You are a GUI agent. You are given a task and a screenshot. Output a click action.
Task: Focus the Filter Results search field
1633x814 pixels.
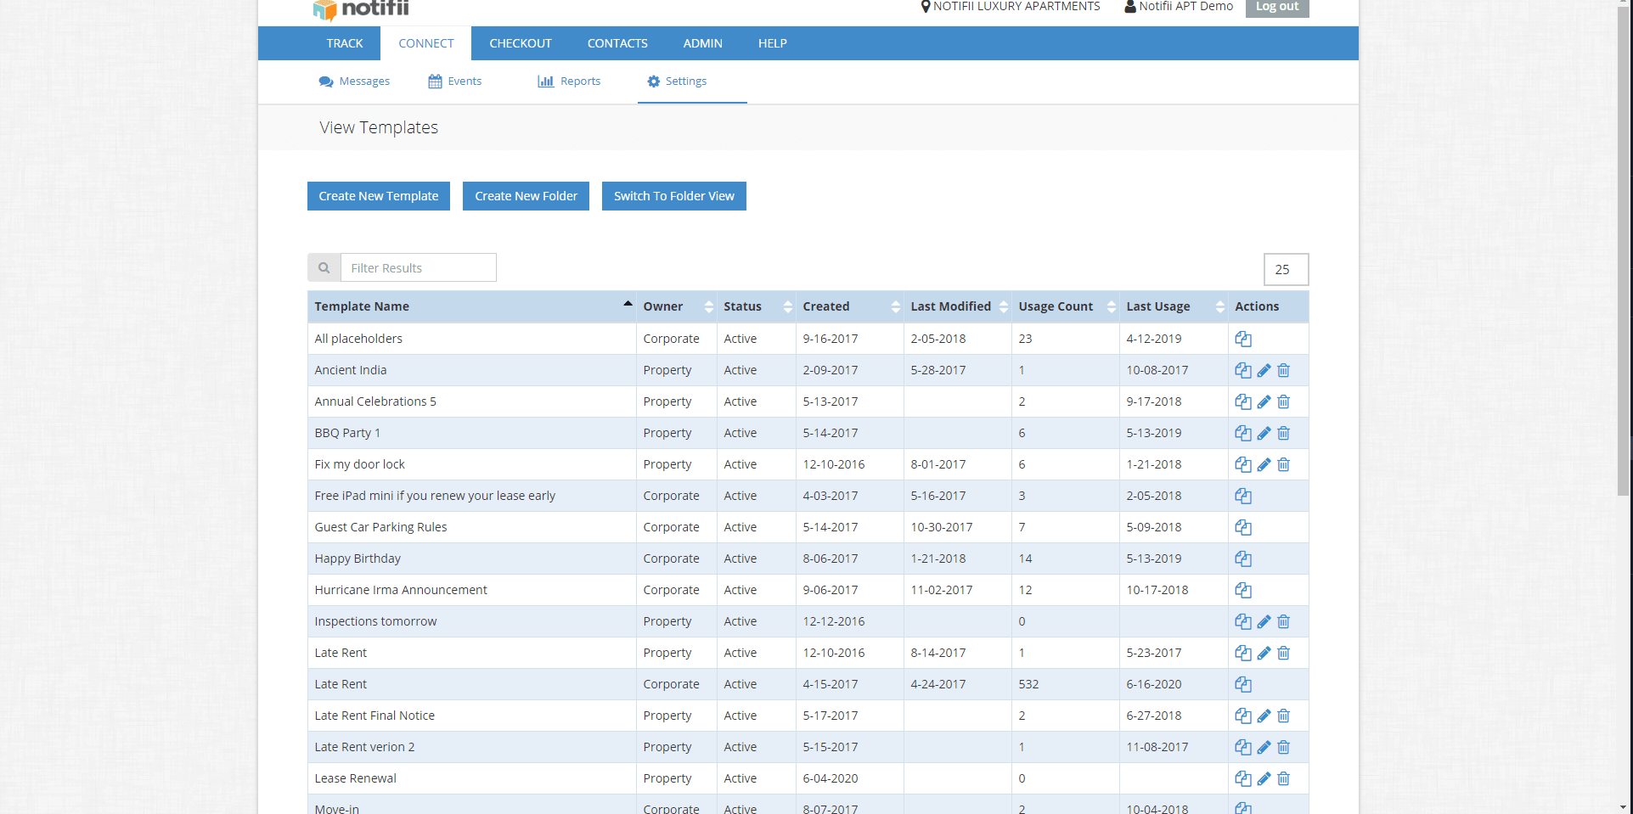418,268
